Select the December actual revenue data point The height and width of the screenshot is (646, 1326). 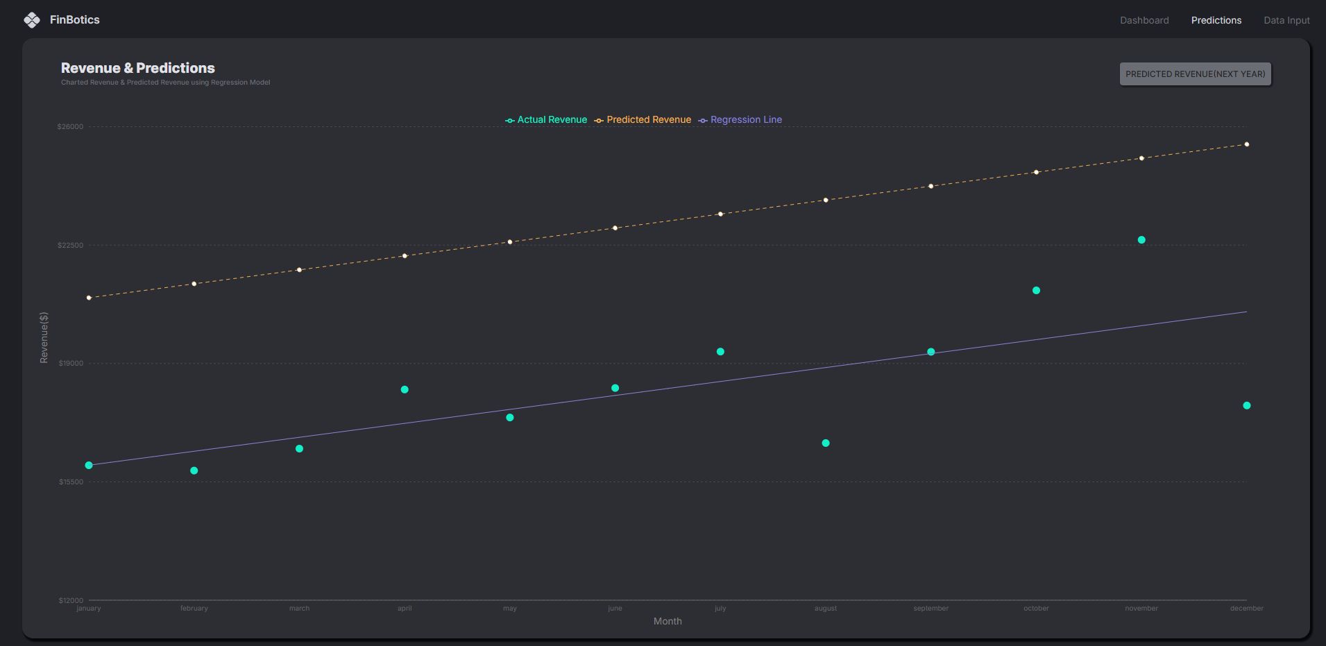(1247, 406)
